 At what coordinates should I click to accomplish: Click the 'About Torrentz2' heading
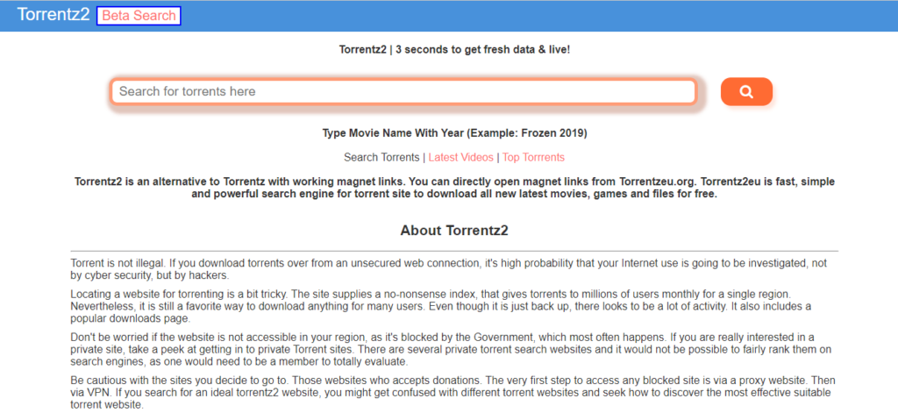(x=454, y=231)
